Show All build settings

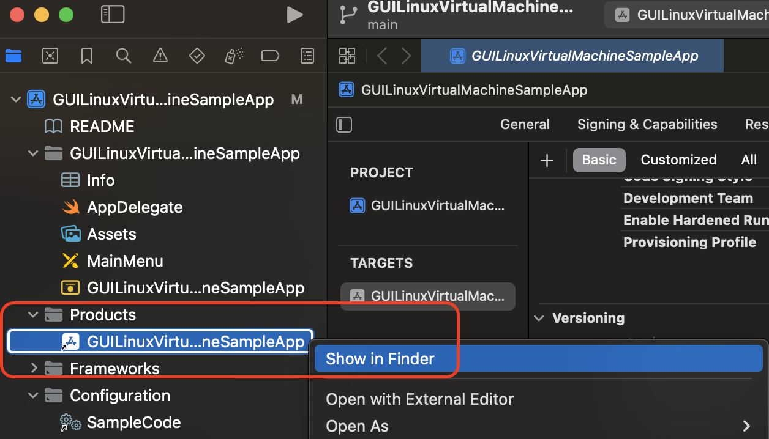pyautogui.click(x=749, y=160)
